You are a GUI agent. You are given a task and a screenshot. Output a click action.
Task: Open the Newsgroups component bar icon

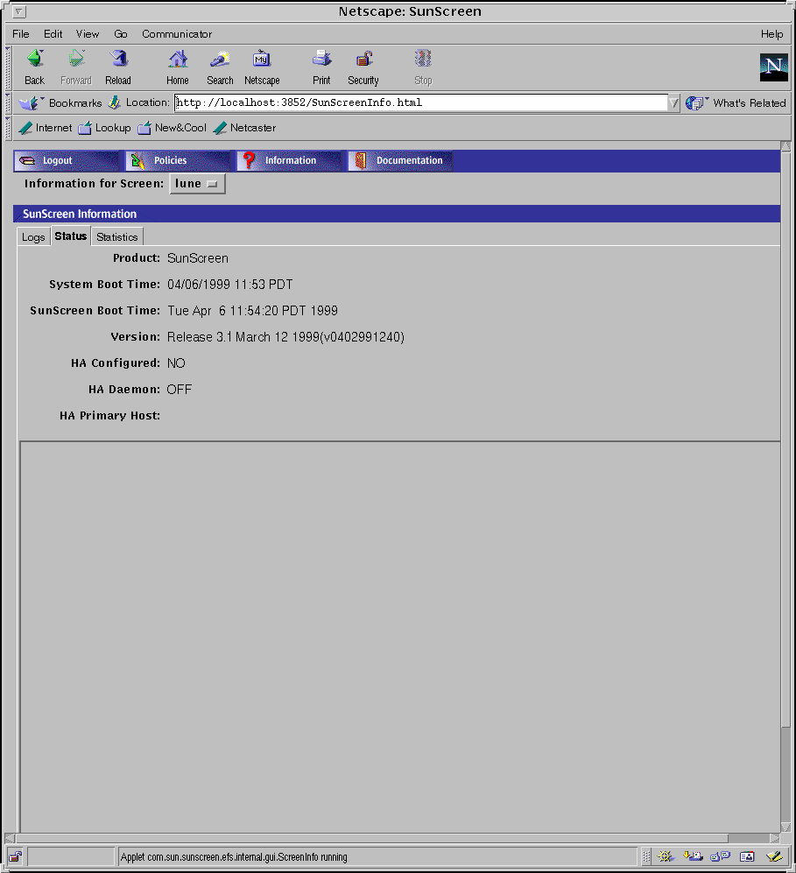pos(720,856)
